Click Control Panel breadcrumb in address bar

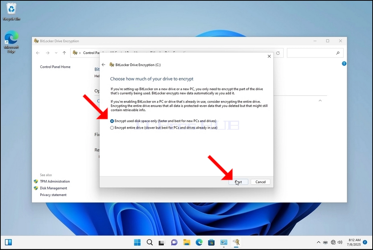[x=91, y=53]
